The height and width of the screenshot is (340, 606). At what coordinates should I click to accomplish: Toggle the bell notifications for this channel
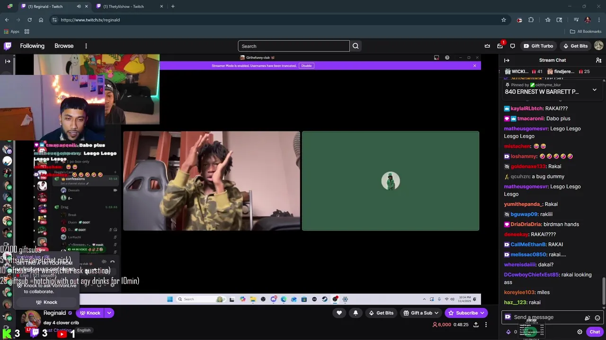click(x=356, y=313)
